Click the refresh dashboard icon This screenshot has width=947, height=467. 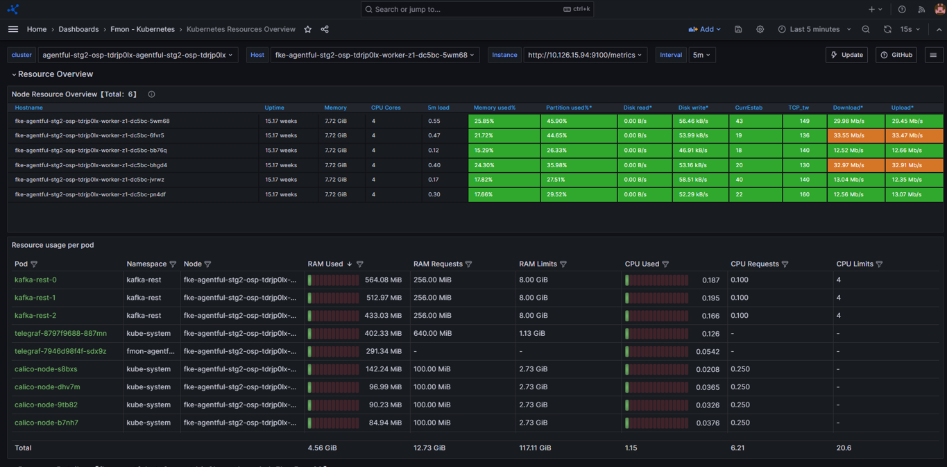point(887,29)
